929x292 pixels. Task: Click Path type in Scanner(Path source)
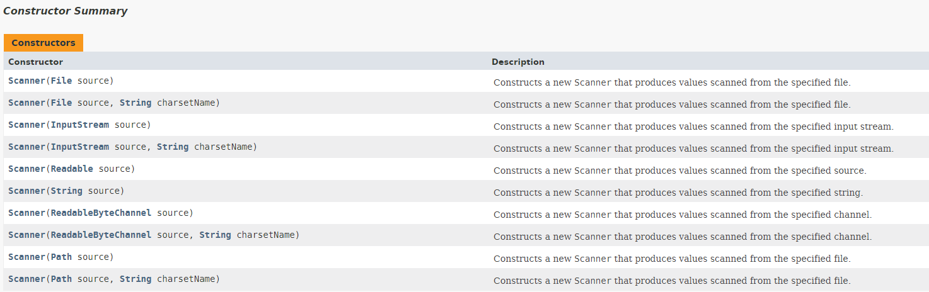point(61,257)
